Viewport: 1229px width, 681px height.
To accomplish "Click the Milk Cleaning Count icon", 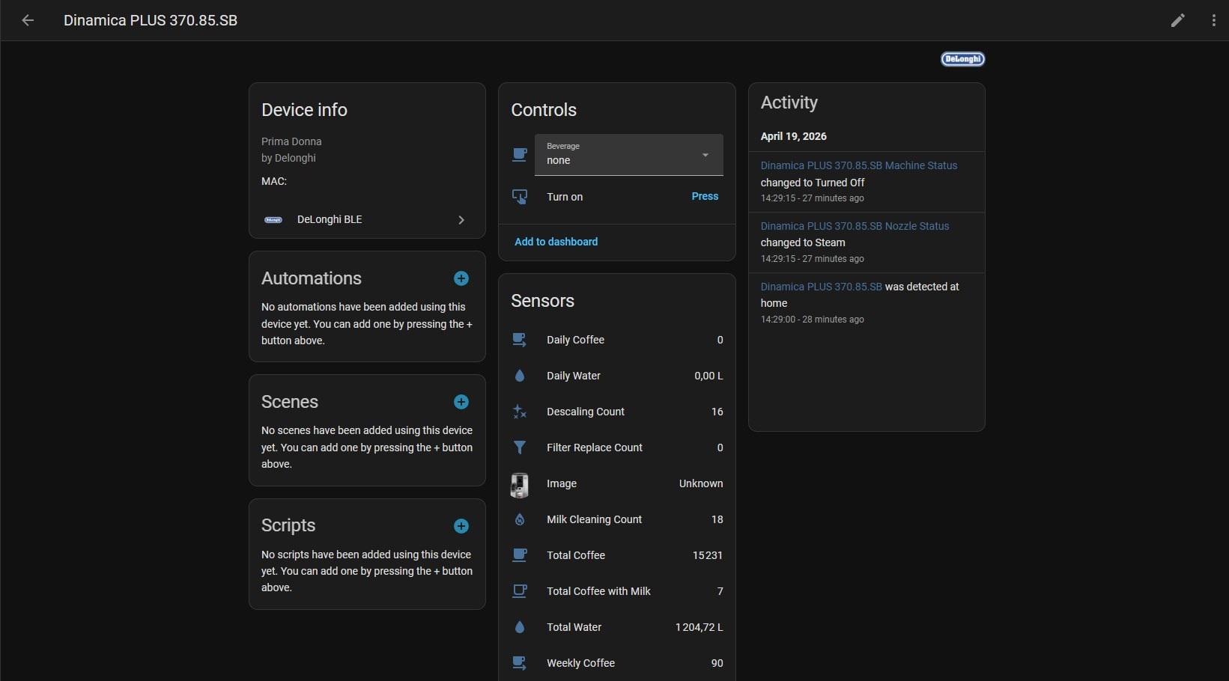I will click(x=520, y=519).
